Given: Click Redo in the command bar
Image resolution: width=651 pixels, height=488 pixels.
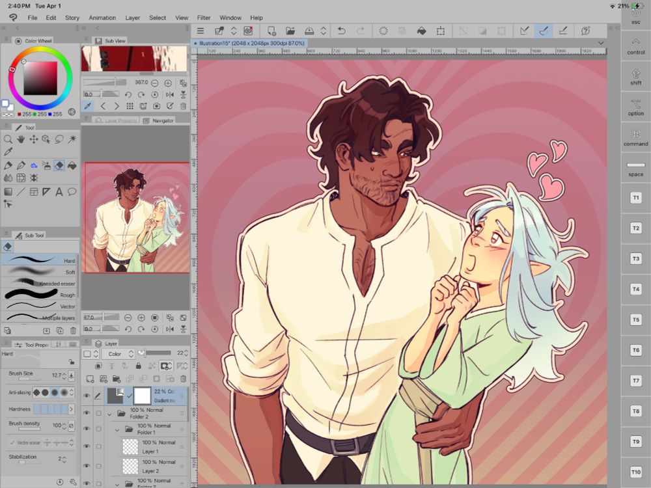Looking at the screenshot, I should point(361,31).
